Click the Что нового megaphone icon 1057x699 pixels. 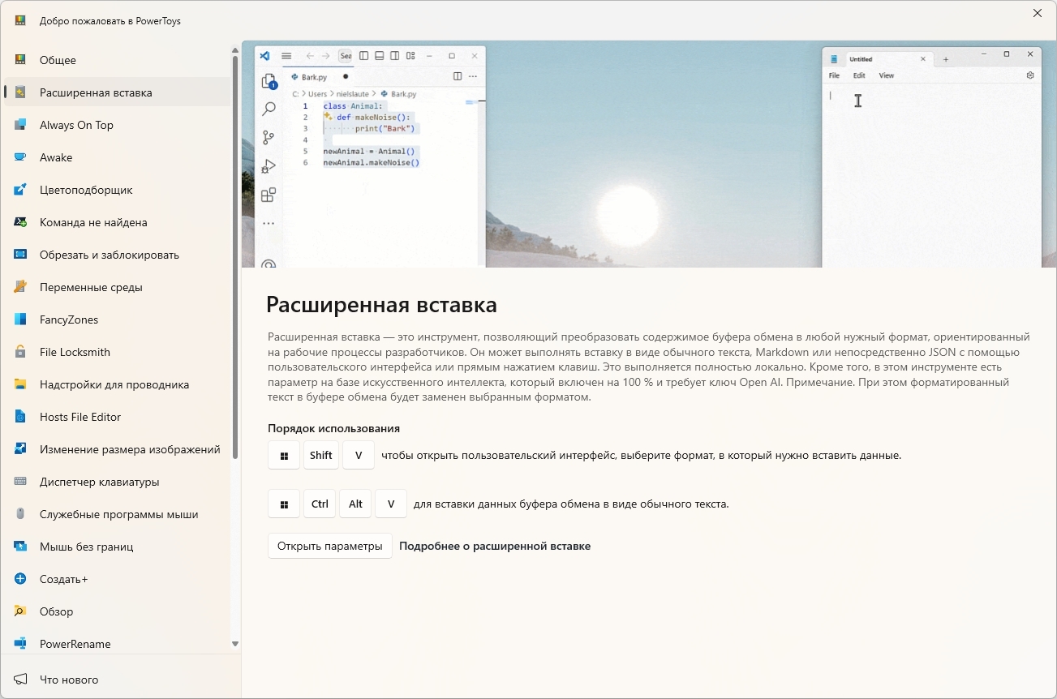(x=21, y=680)
